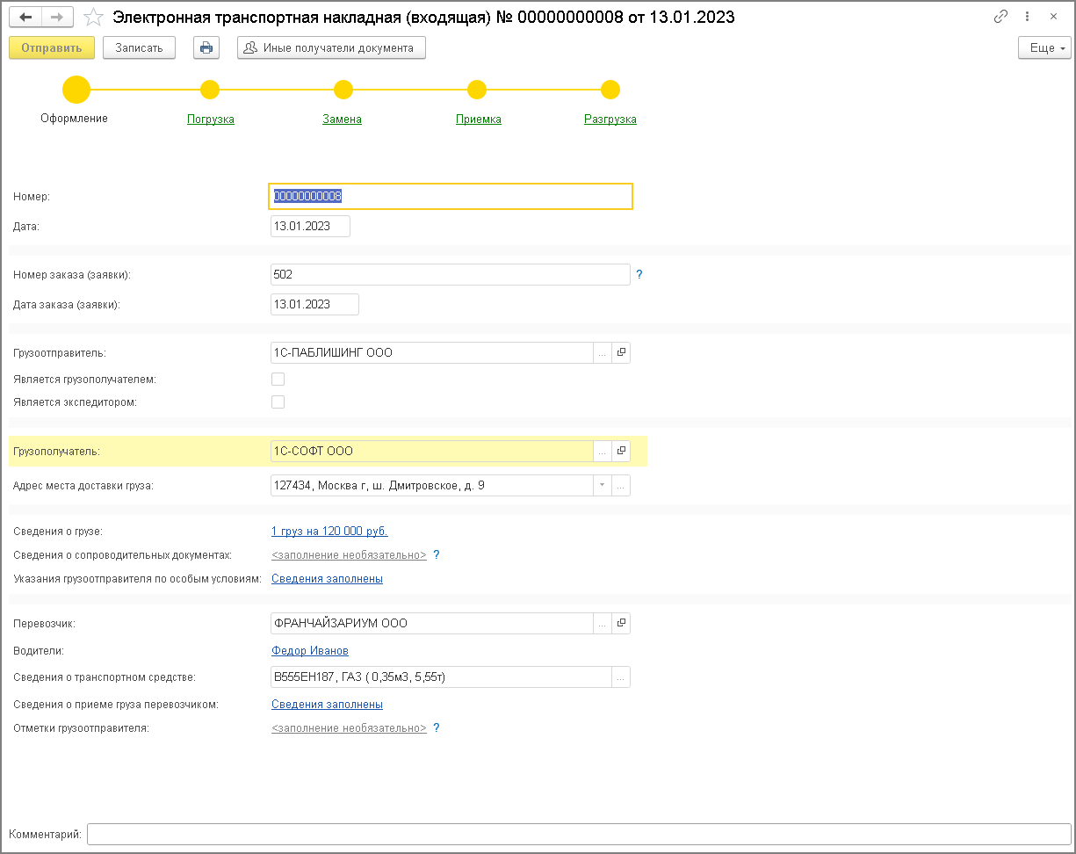Click the forward navigation arrow
Image resolution: width=1076 pixels, height=854 pixels.
(57, 18)
